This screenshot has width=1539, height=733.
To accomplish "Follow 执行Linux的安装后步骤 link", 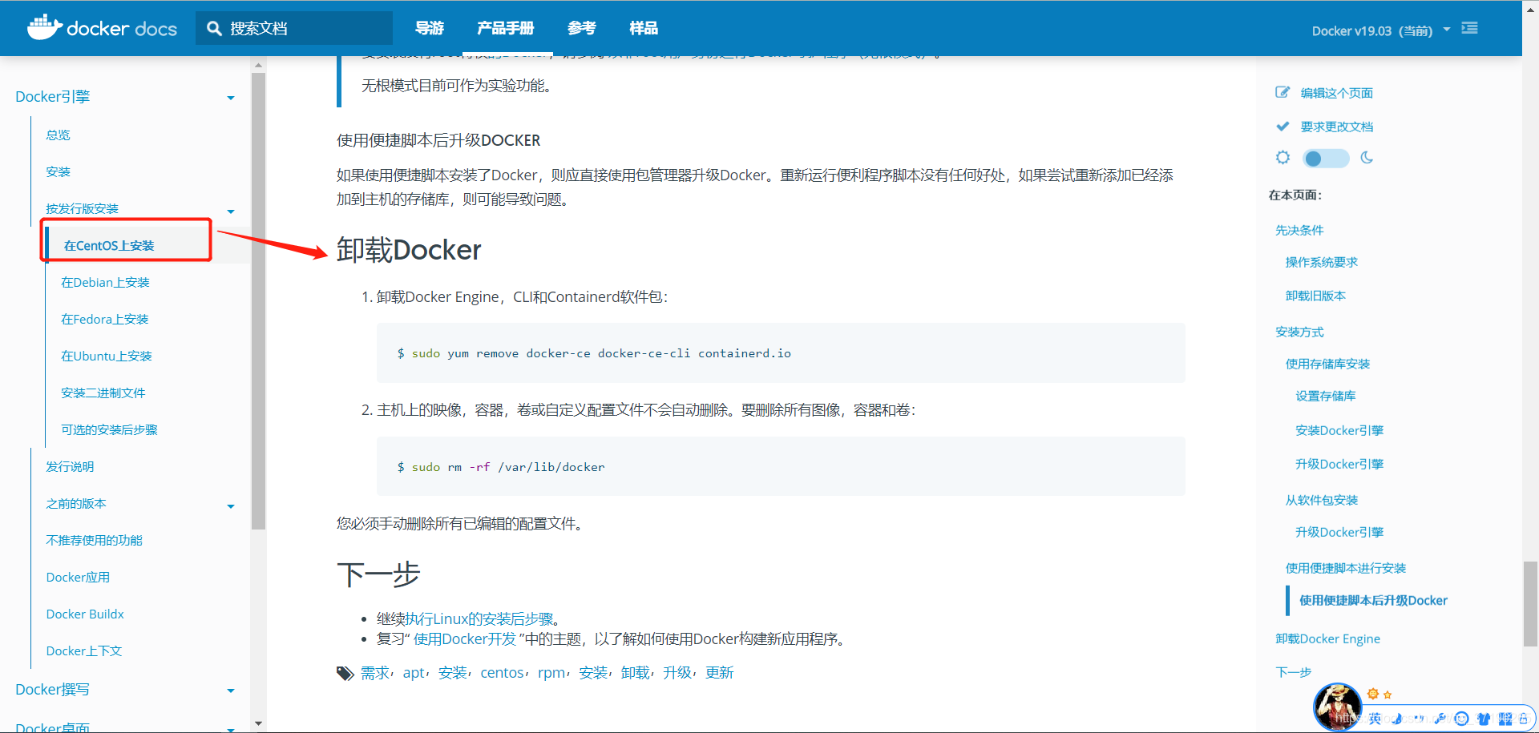I will 479,618.
